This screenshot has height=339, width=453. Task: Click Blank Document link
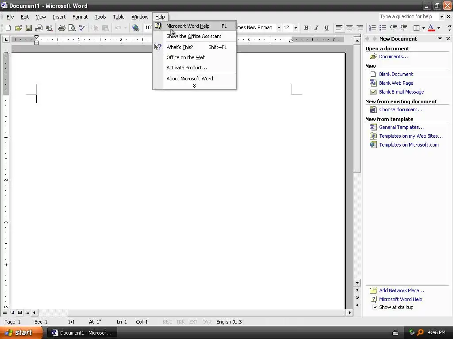click(x=396, y=74)
